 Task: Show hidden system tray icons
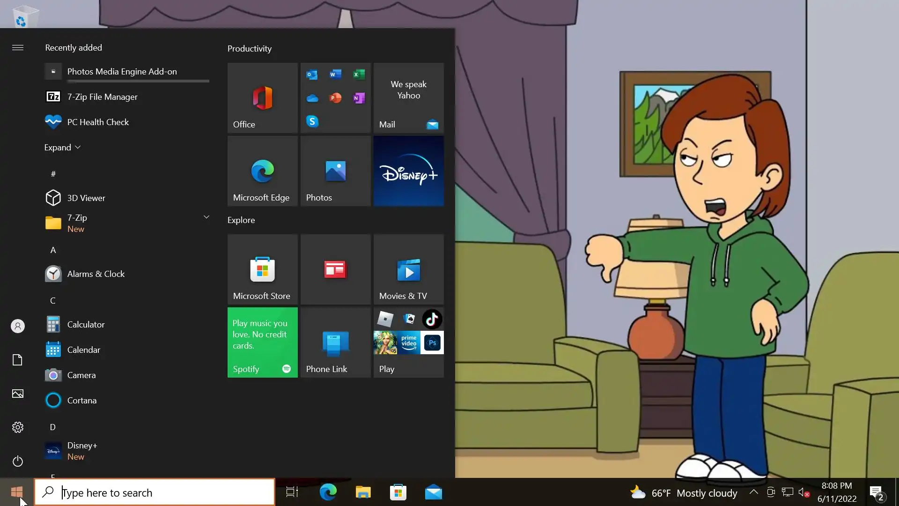753,492
